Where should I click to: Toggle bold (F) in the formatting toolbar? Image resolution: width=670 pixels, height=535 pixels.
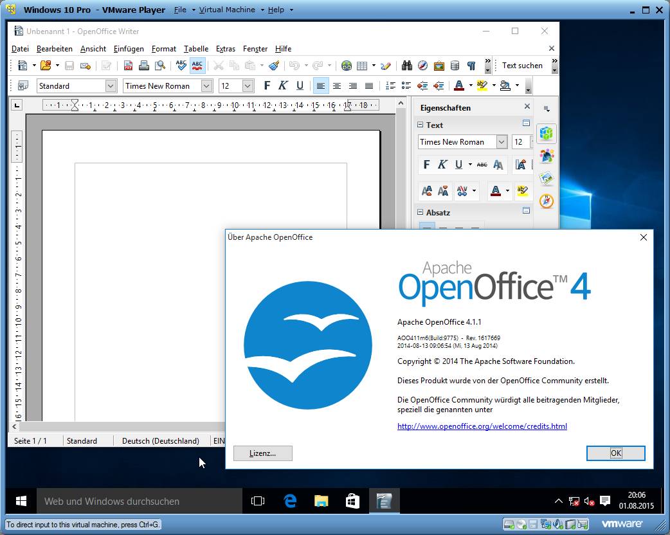pos(267,86)
